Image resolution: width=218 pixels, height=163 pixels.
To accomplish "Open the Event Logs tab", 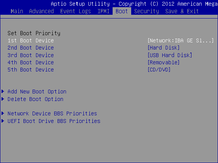I will pos(75,11).
